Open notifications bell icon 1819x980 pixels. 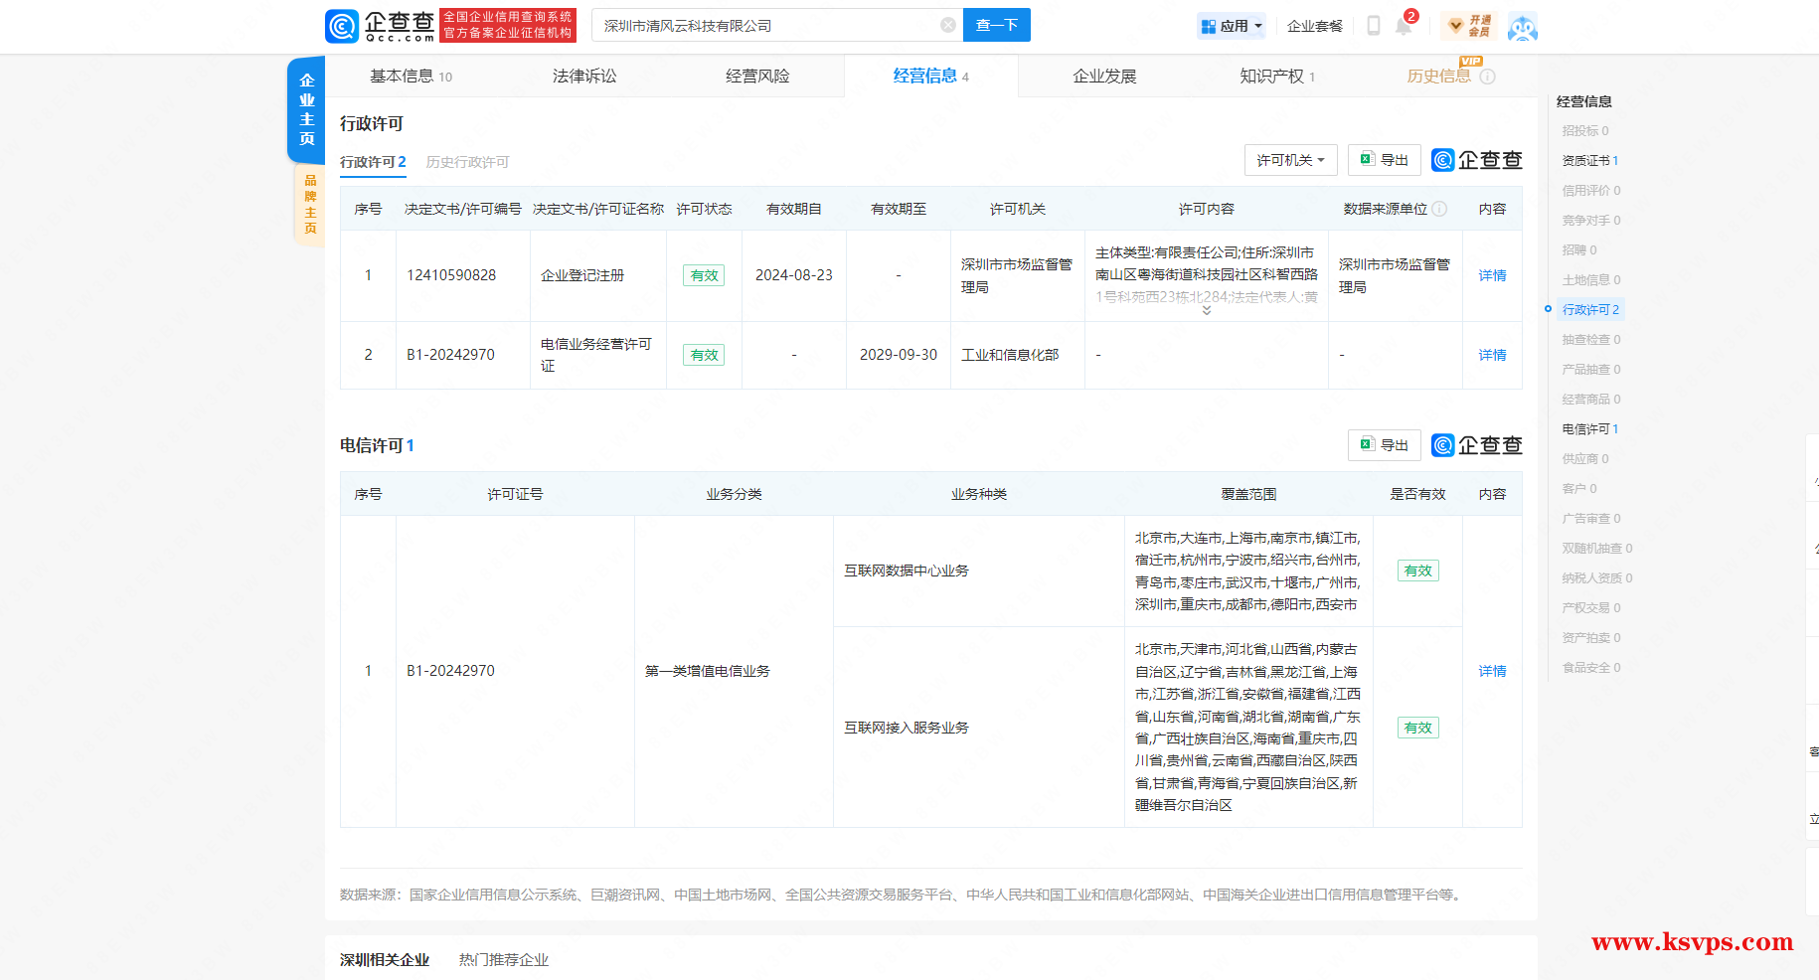pos(1404,26)
